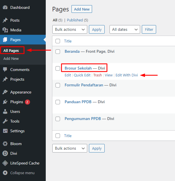Click the Plugins plug icon
The width and height of the screenshot is (175, 181).
5,102
